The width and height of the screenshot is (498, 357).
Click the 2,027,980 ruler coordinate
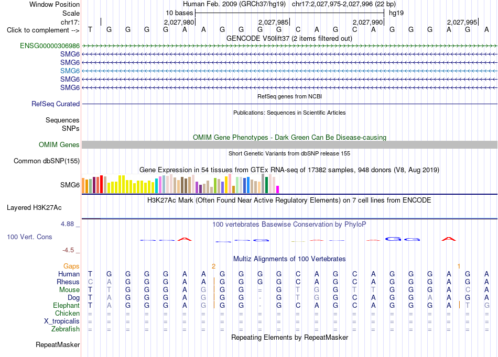[x=179, y=22]
